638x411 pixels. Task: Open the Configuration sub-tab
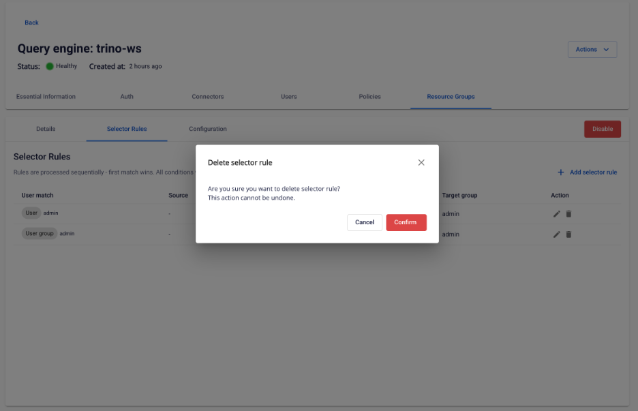pyautogui.click(x=207, y=129)
